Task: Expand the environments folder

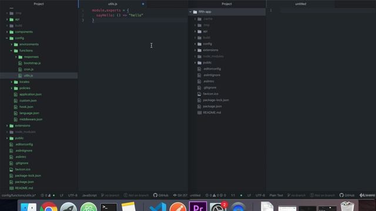Action: pyautogui.click(x=12, y=45)
